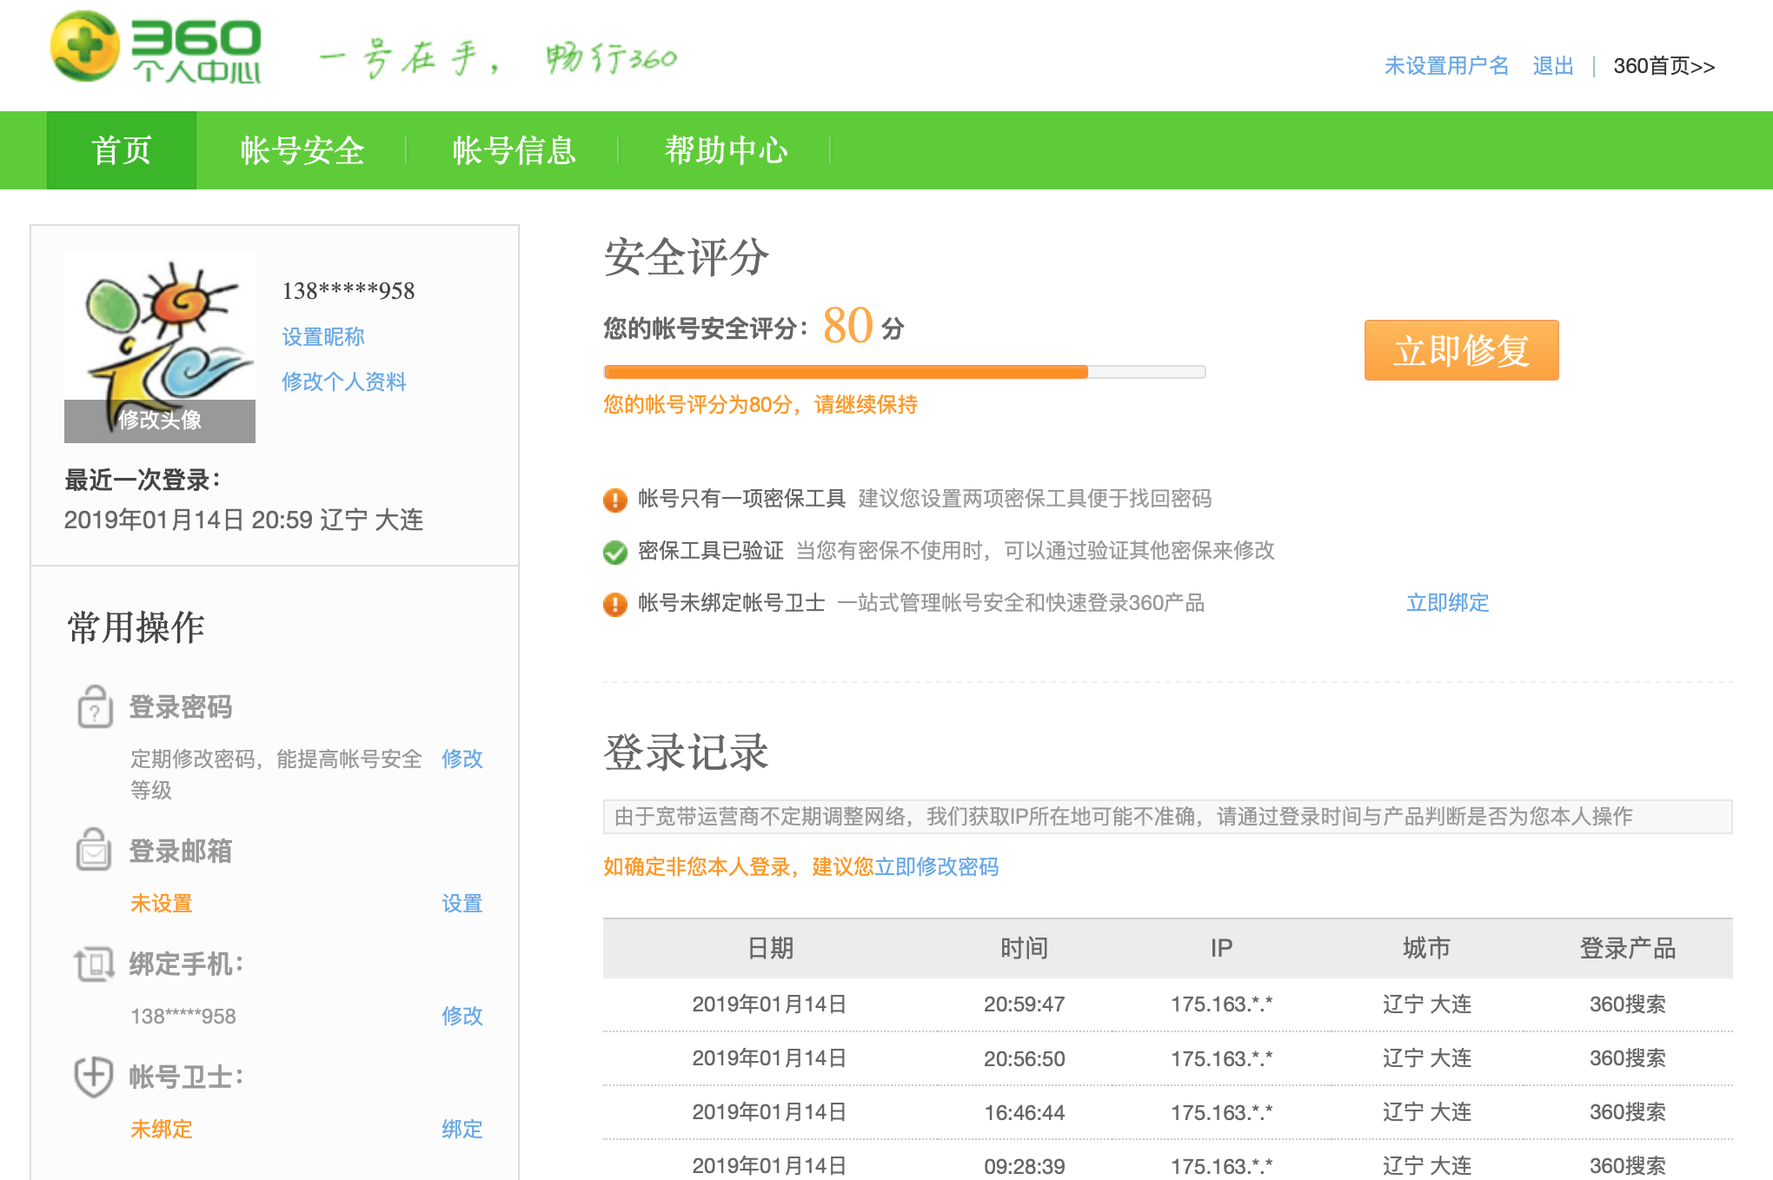The height and width of the screenshot is (1180, 1773).
Task: Open 360首页 from top right
Action: pos(1663,65)
